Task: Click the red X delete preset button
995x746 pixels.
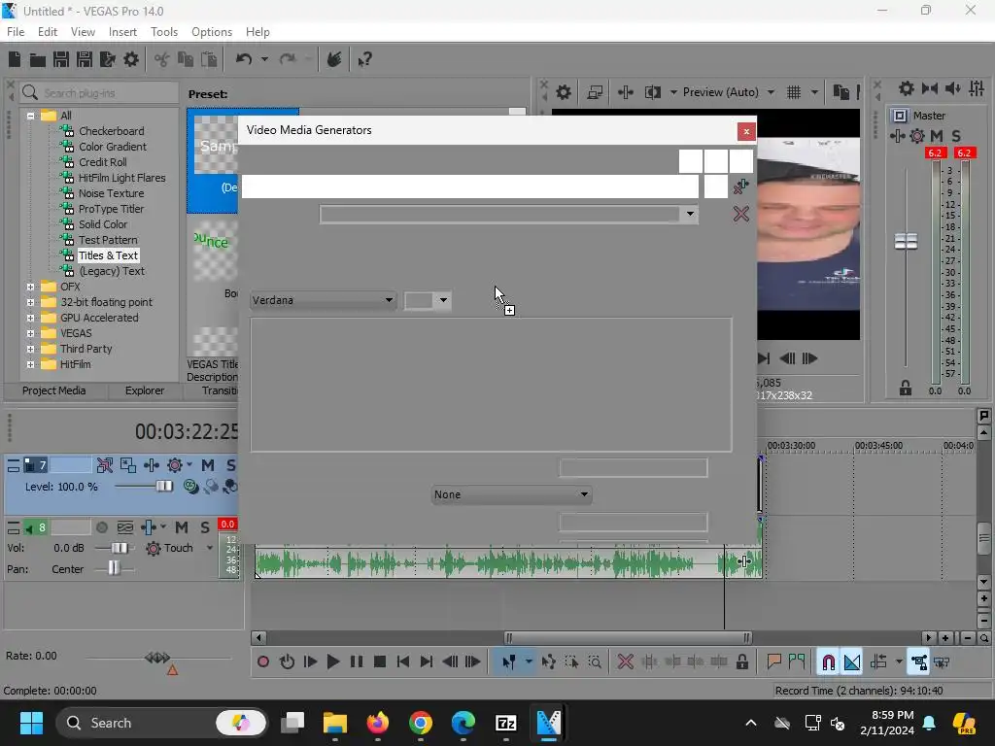Action: tap(741, 214)
